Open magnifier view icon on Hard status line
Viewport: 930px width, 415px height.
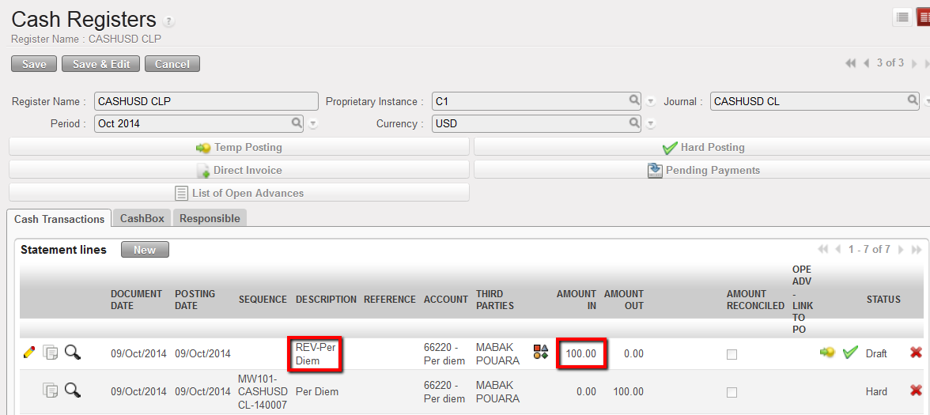pyautogui.click(x=73, y=390)
